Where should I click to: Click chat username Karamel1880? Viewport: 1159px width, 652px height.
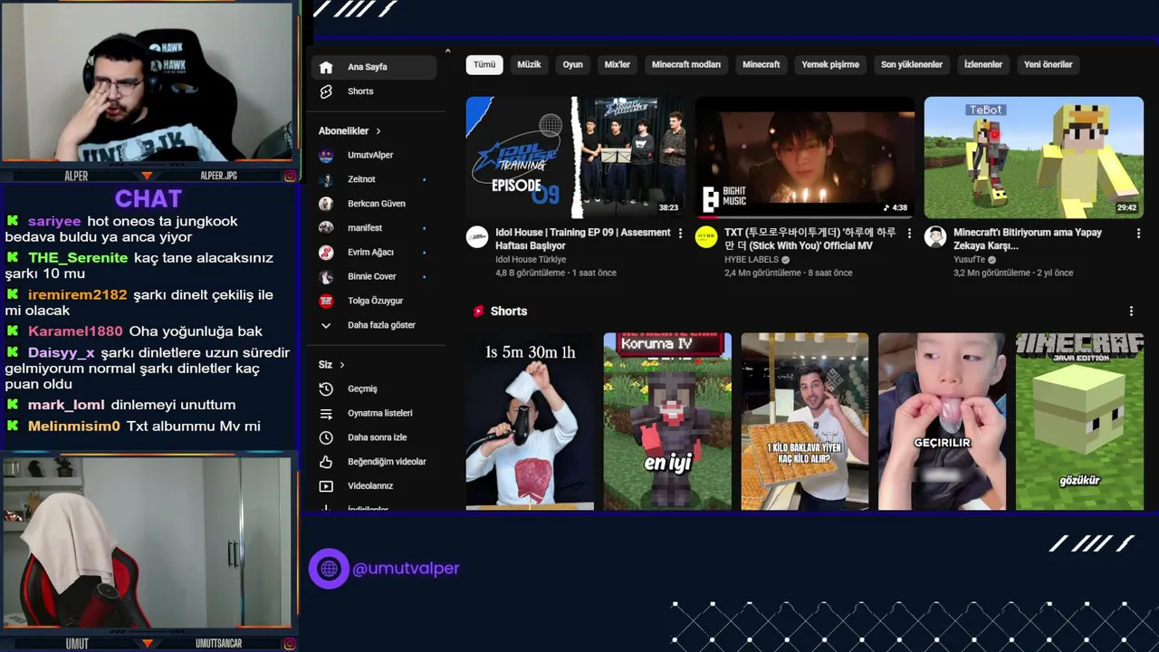tap(75, 332)
